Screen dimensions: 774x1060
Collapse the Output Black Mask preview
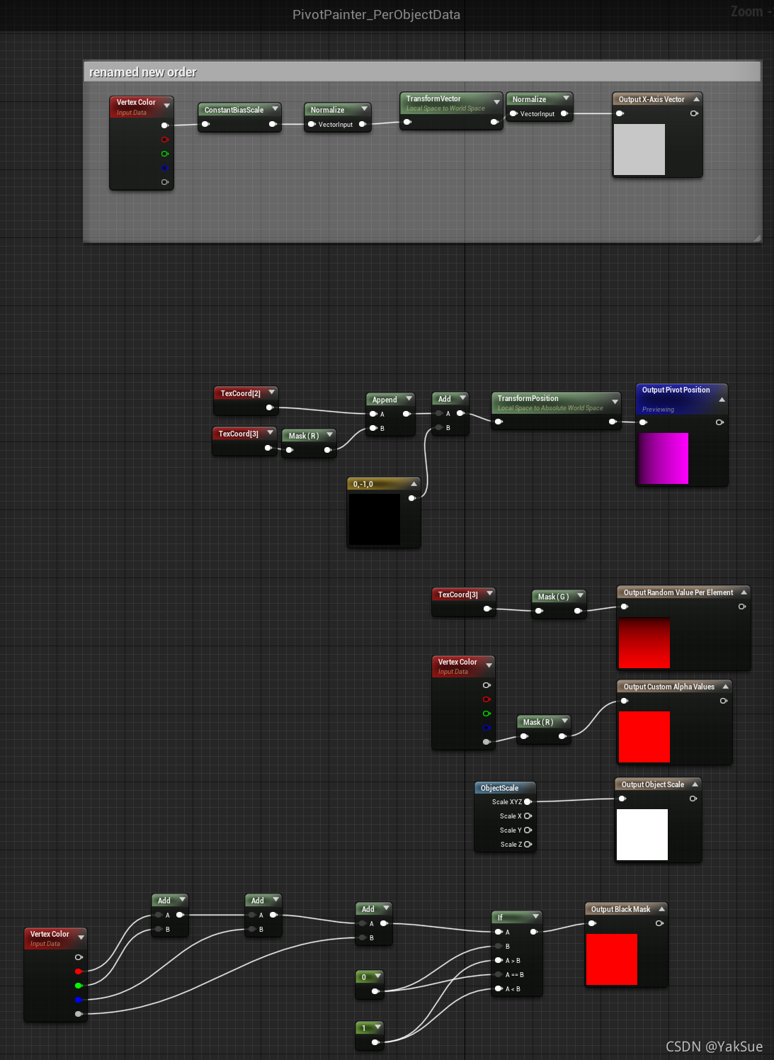[x=661, y=909]
